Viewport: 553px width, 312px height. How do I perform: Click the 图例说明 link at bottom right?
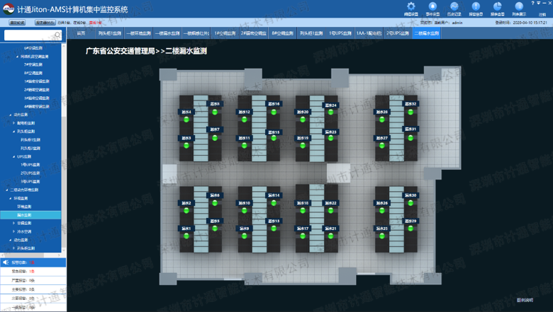pos(525,301)
